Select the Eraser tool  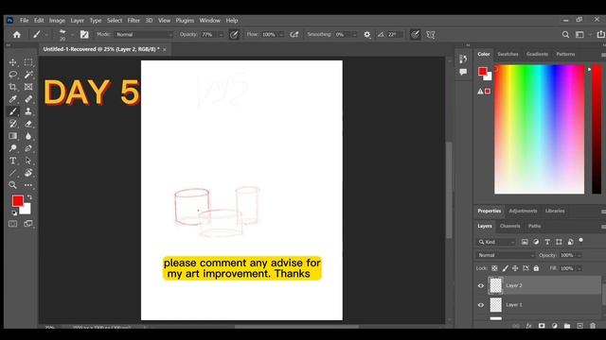pyautogui.click(x=28, y=124)
